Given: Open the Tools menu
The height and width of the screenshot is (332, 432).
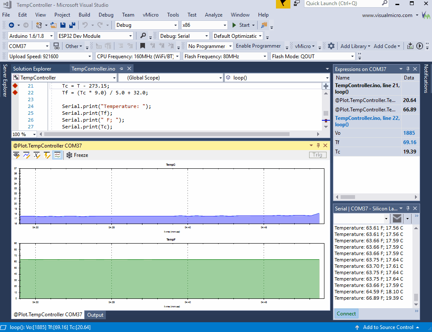Looking at the screenshot, I should (x=173, y=15).
